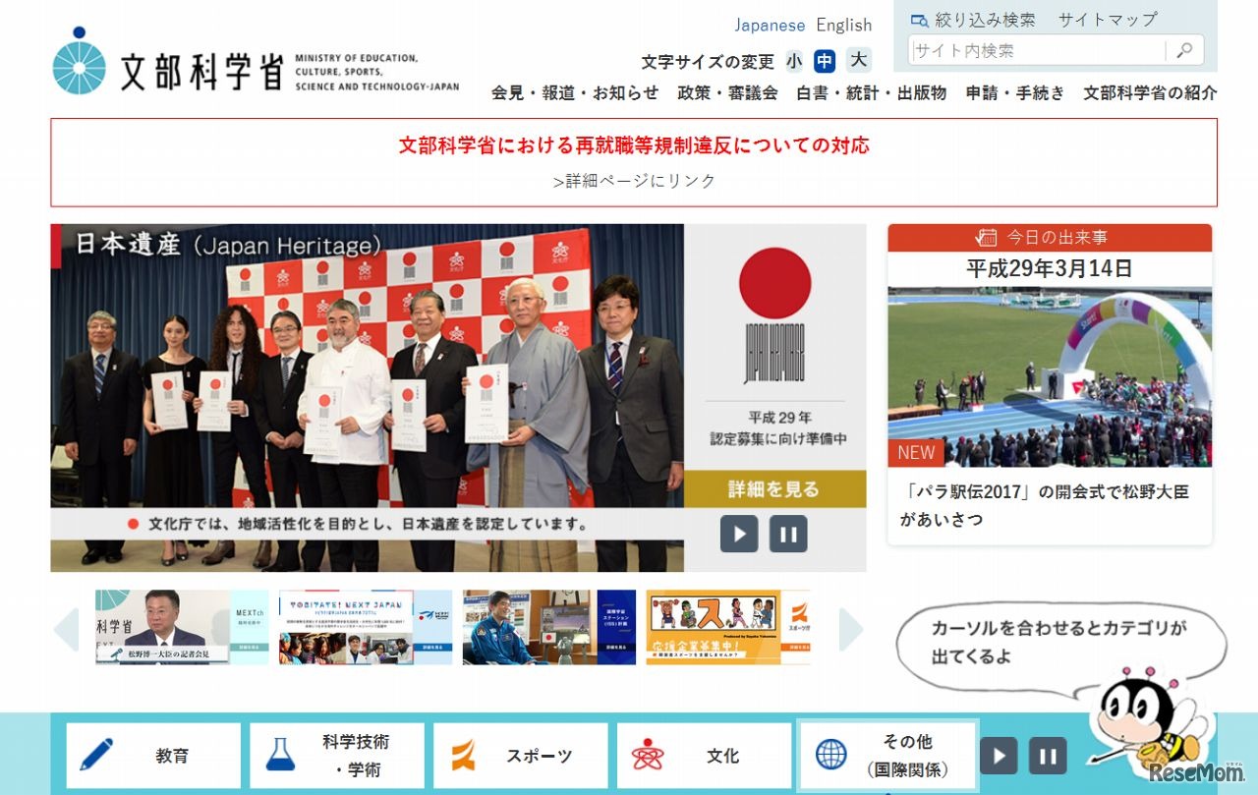Open the astronaut ISS banner thumbnail
1258x795 pixels.
(x=549, y=627)
